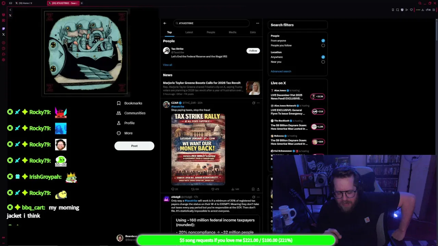Switch to the Media tab
The height and width of the screenshot is (246, 438).
[232, 32]
